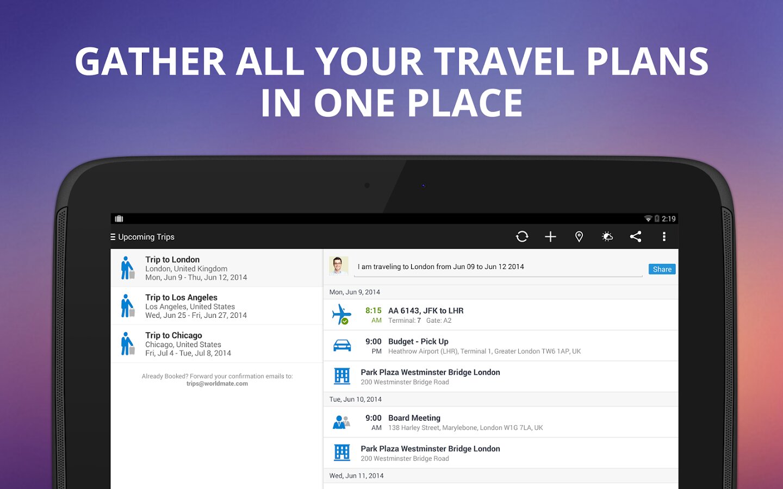Click the traveling to London status field
The image size is (783, 489).
pyautogui.click(x=498, y=267)
